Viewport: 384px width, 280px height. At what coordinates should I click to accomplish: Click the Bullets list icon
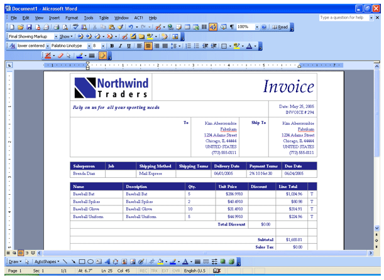click(196, 46)
